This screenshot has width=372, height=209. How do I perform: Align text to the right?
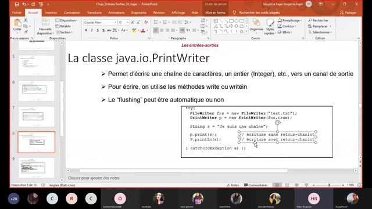point(167,30)
